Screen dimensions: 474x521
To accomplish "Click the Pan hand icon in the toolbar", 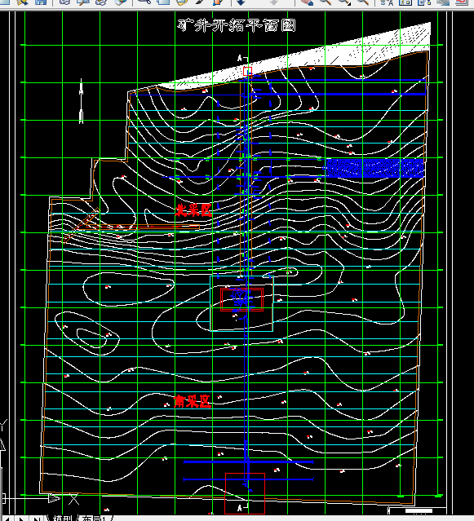I will (x=307, y=2).
